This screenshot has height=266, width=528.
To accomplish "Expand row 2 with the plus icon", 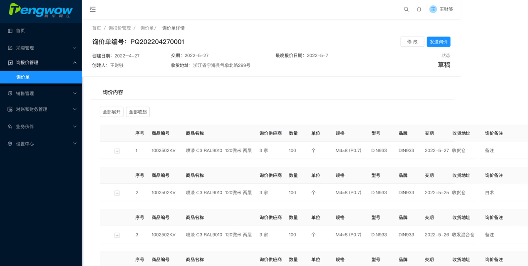I will click(117, 193).
